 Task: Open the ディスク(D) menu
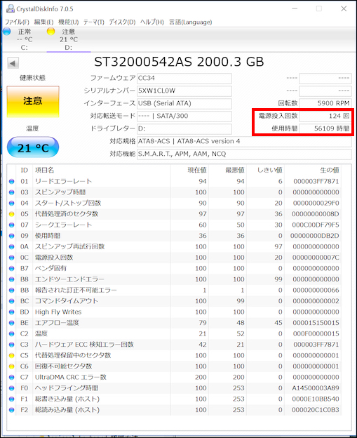122,22
